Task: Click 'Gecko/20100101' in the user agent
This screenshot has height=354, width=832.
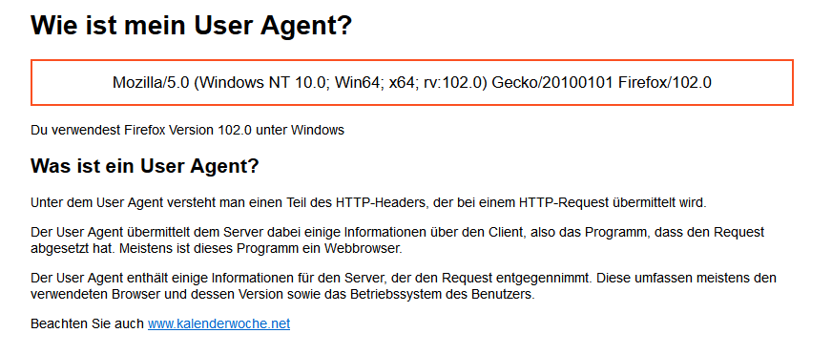Action: click(552, 83)
